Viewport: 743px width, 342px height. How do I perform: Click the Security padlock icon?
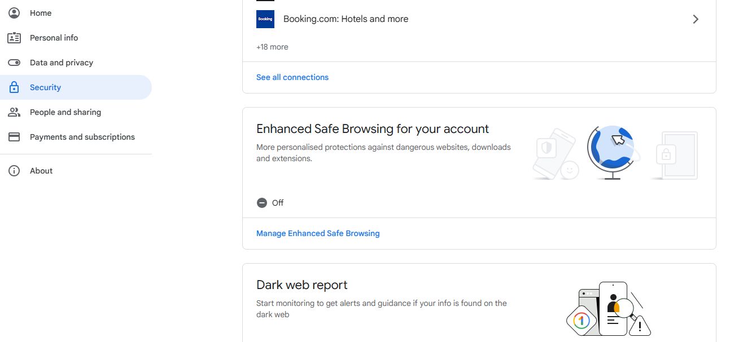click(x=14, y=87)
